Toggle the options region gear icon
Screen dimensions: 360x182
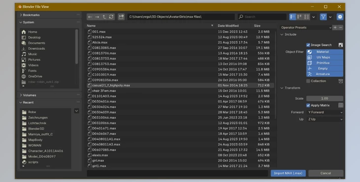(x=340, y=17)
